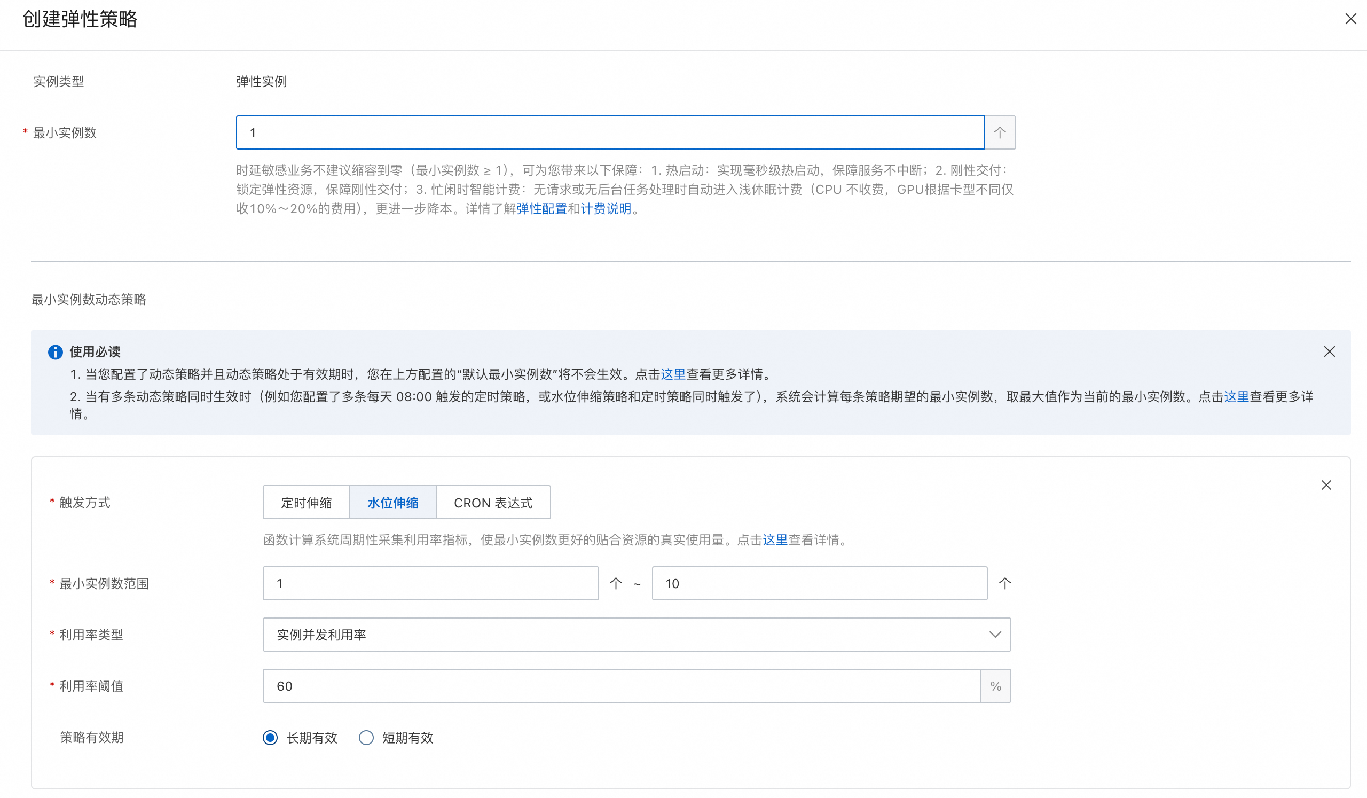This screenshot has width=1367, height=798.
Task: Select 长期有效 radio option
Action: coord(270,738)
